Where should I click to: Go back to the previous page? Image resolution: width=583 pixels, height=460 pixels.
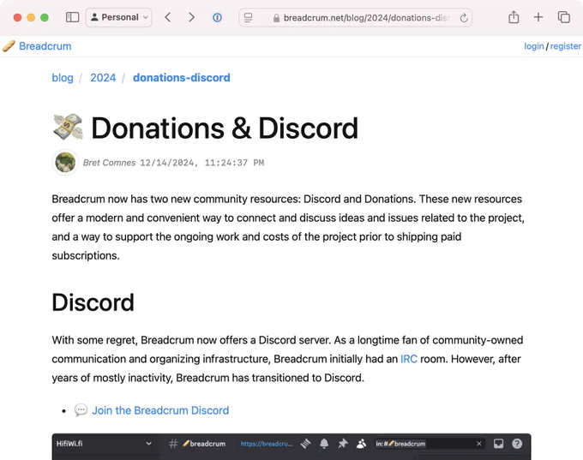(168, 17)
